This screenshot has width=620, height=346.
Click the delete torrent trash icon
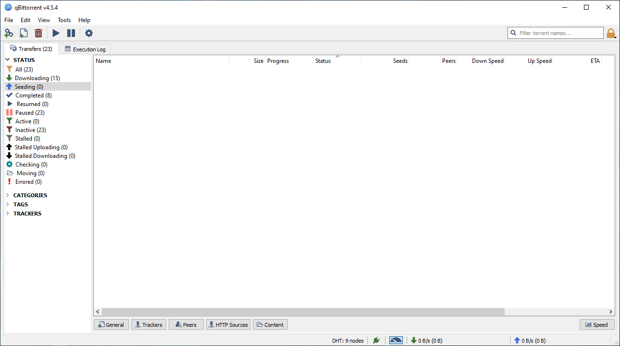pos(38,33)
